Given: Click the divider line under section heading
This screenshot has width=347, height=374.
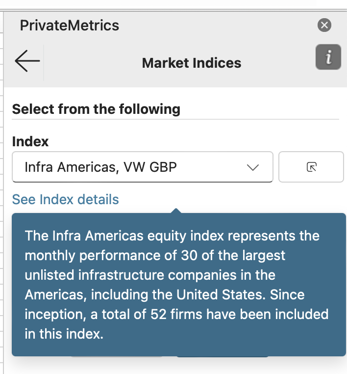Looking at the screenshot, I should click(175, 119).
